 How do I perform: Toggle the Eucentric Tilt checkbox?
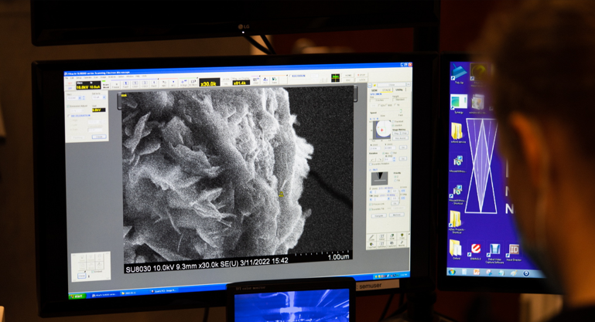pos(371,208)
